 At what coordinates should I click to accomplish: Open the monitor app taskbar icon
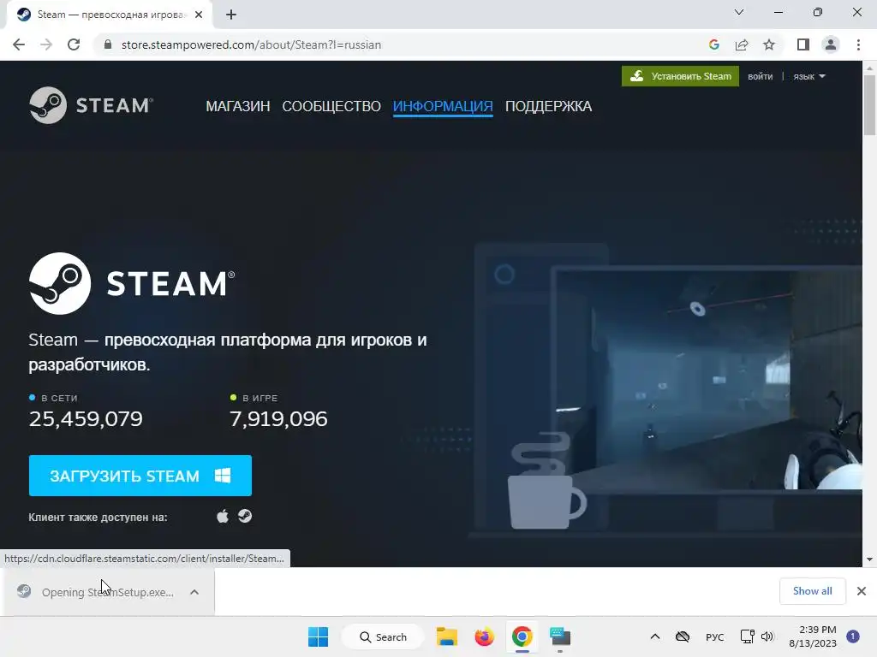click(x=560, y=636)
